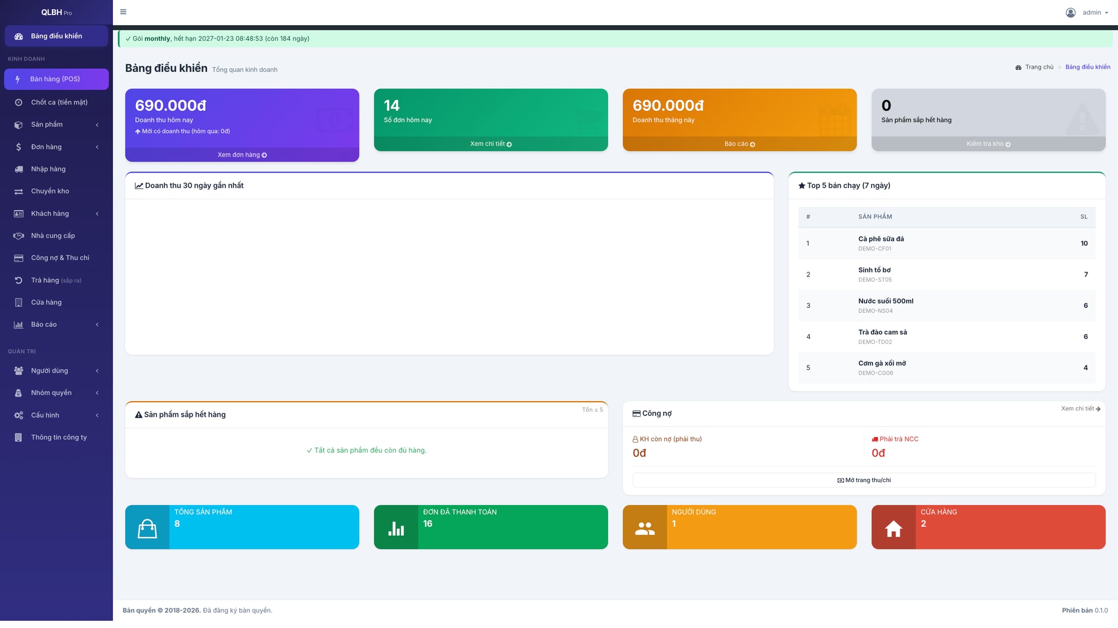Click the house icon on Cửa hàng card
The width and height of the screenshot is (1118, 628).
(x=893, y=528)
